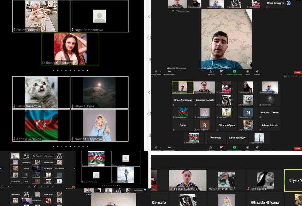Image resolution: width=302 pixels, height=206 pixels.
Task: Tap the home button beside the speaker view
Action: tap(149, 38)
